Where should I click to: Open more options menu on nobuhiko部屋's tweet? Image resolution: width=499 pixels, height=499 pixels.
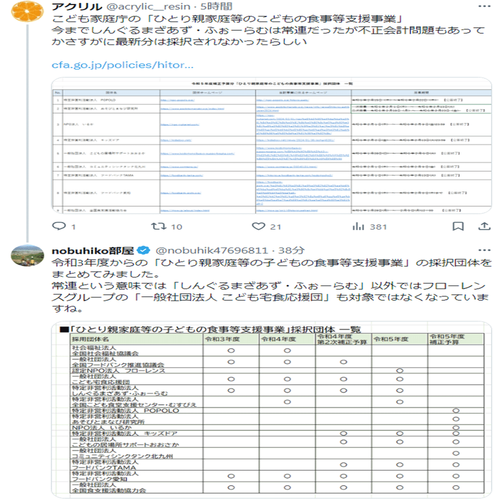pos(484,250)
